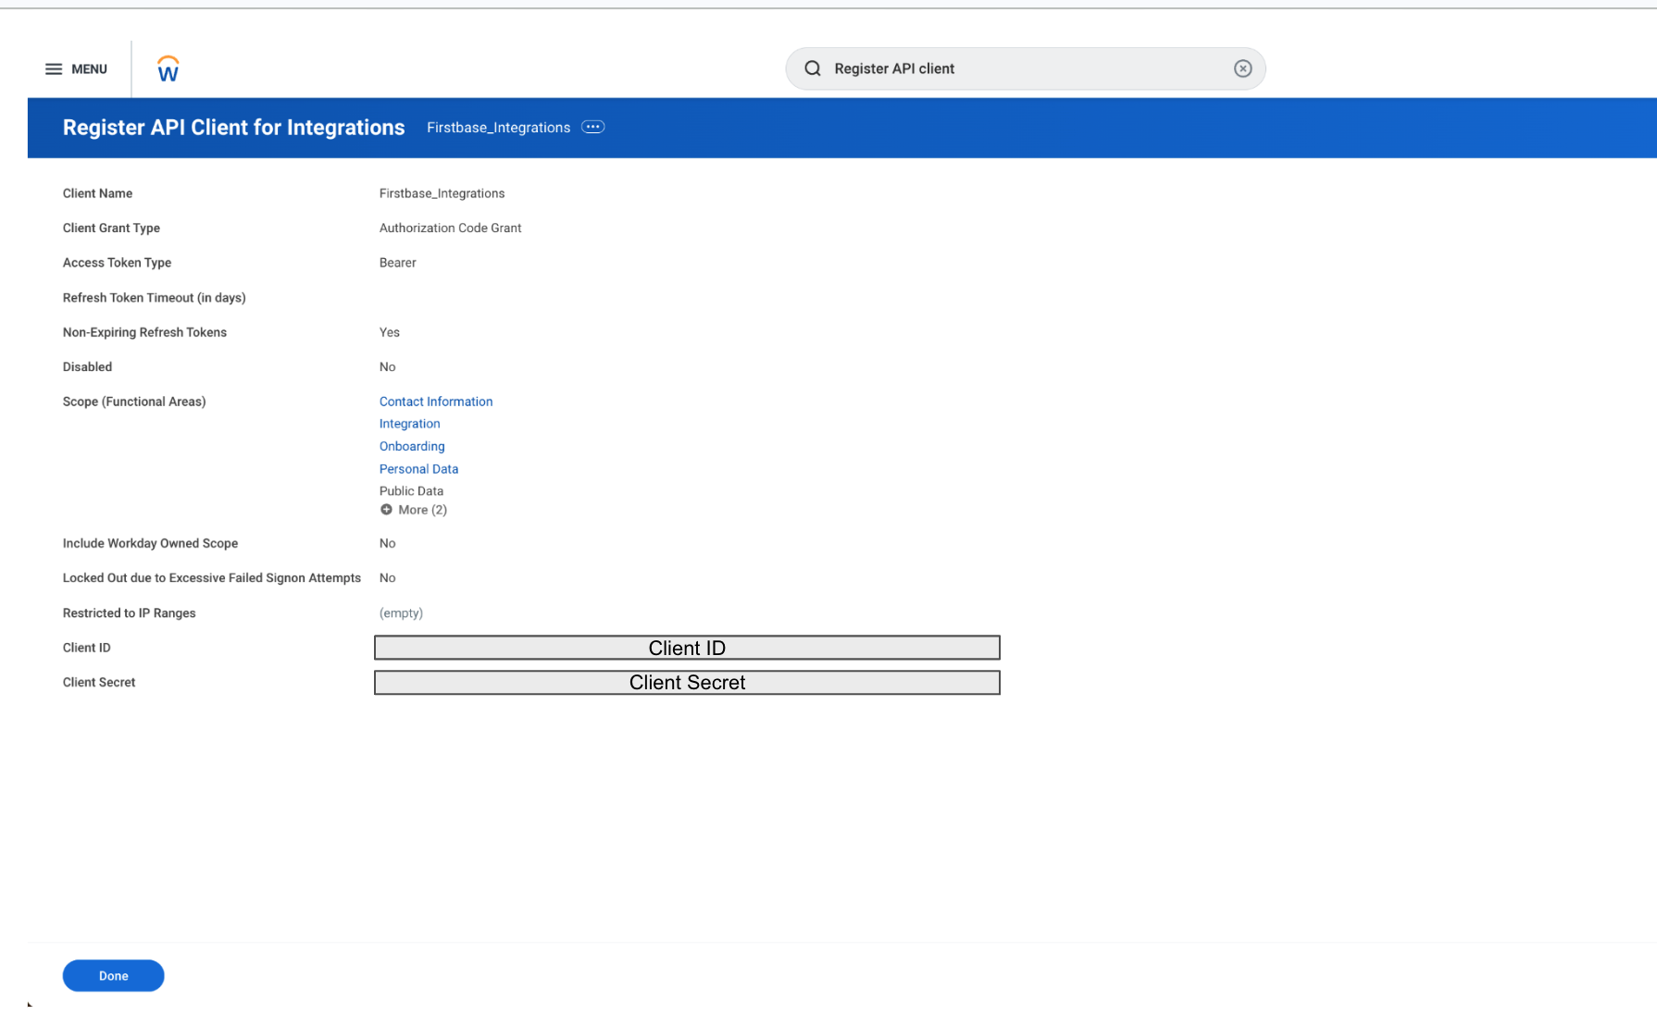The width and height of the screenshot is (1657, 1027).
Task: Select the Authorization Code Grant value
Action: tap(450, 228)
